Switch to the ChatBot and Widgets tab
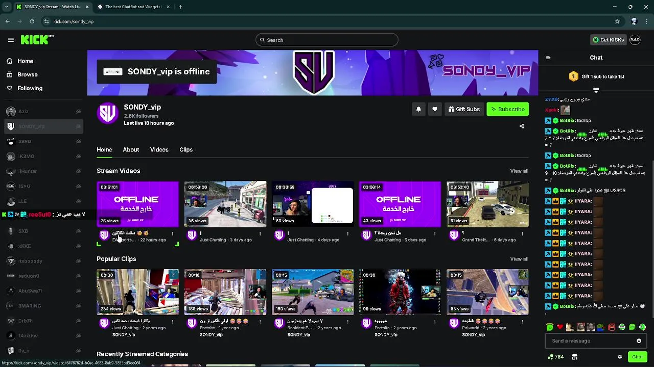The width and height of the screenshot is (654, 367). point(133,7)
